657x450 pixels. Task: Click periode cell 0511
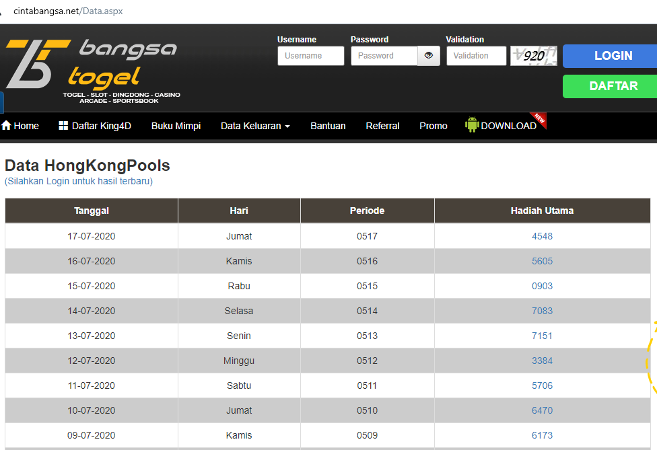(367, 385)
